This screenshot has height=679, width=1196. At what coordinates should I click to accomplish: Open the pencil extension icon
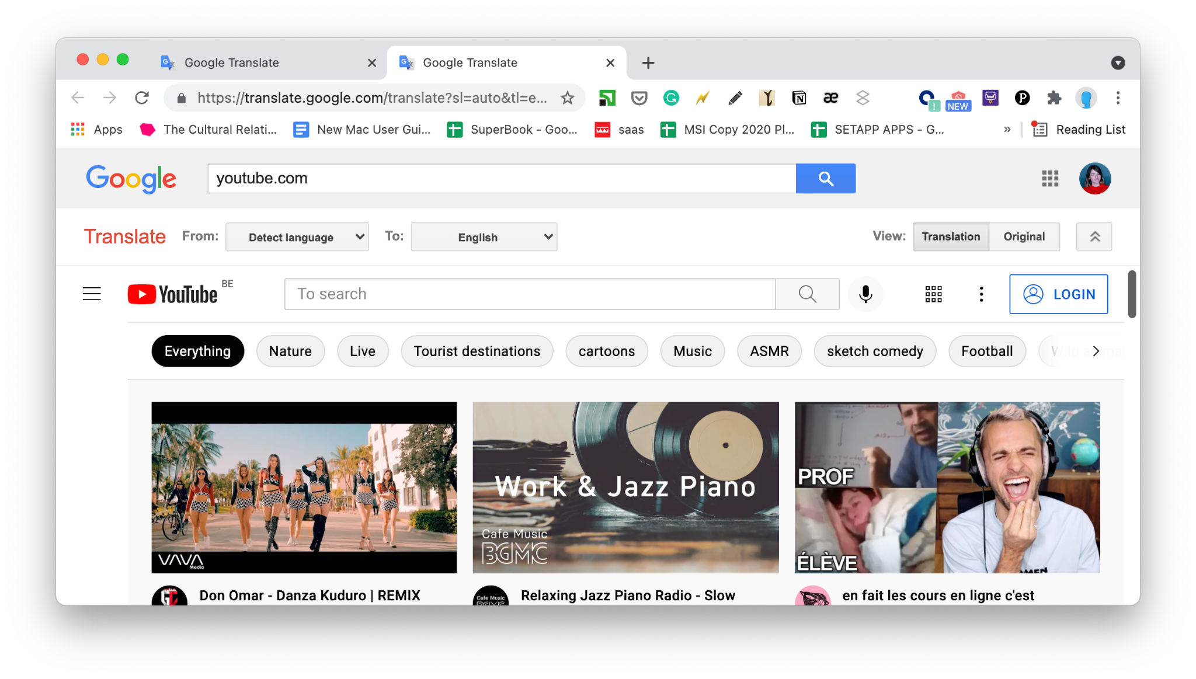(x=735, y=98)
